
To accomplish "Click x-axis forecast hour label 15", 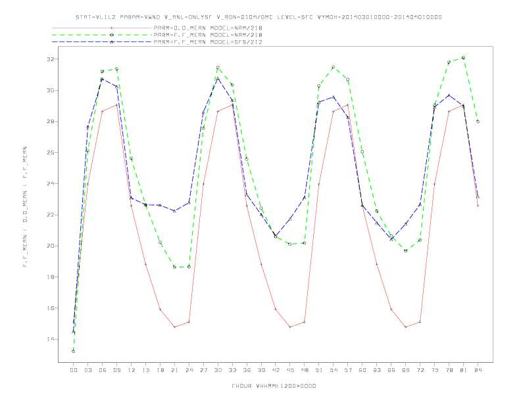I will pyautogui.click(x=145, y=370).
